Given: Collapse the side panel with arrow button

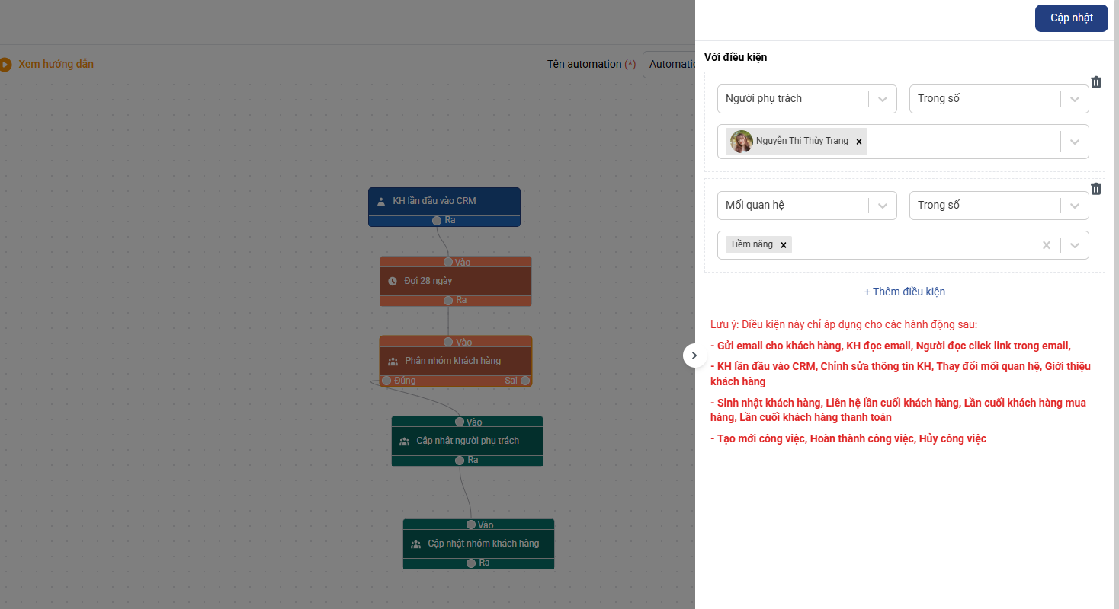Looking at the screenshot, I should (x=694, y=356).
